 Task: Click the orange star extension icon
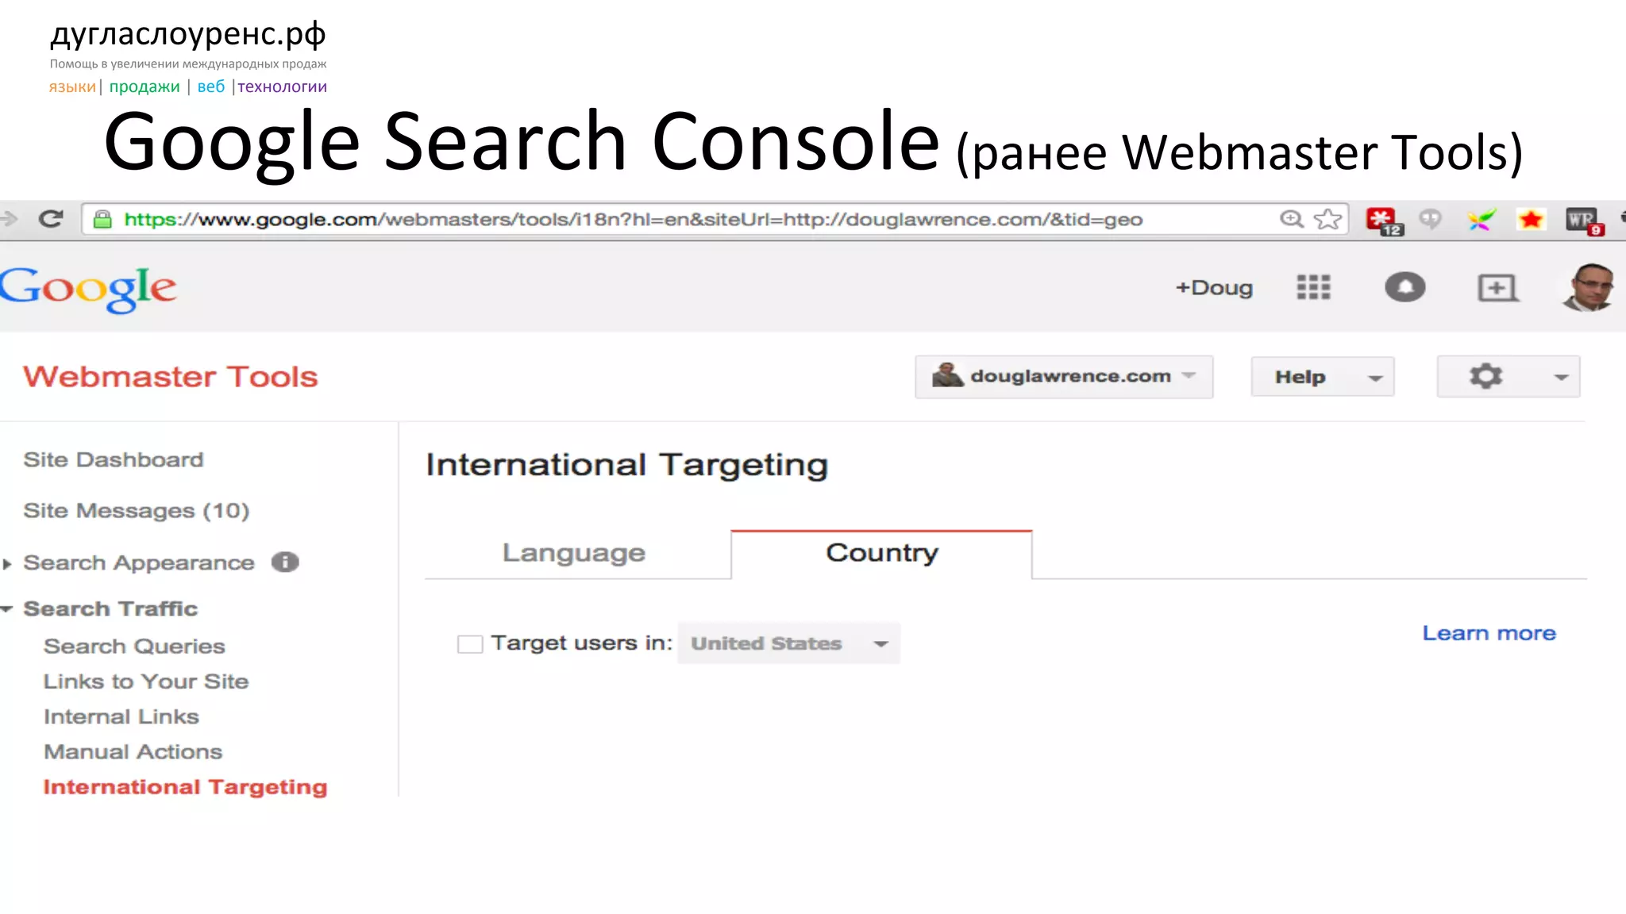1531,220
